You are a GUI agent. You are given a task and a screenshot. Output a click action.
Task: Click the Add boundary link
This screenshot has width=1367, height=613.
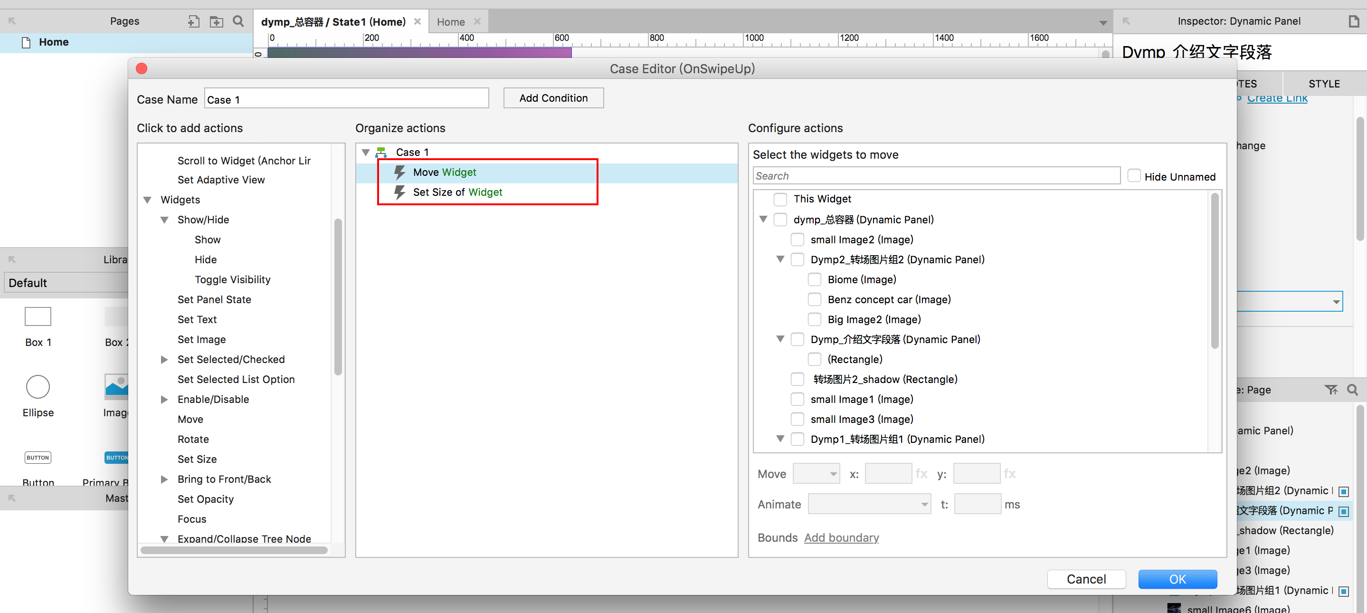[841, 537]
